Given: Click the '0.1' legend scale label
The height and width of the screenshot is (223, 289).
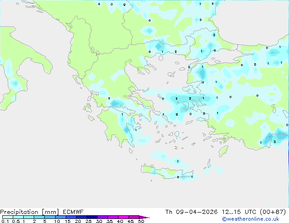Looking at the screenshot, I should (5, 221).
